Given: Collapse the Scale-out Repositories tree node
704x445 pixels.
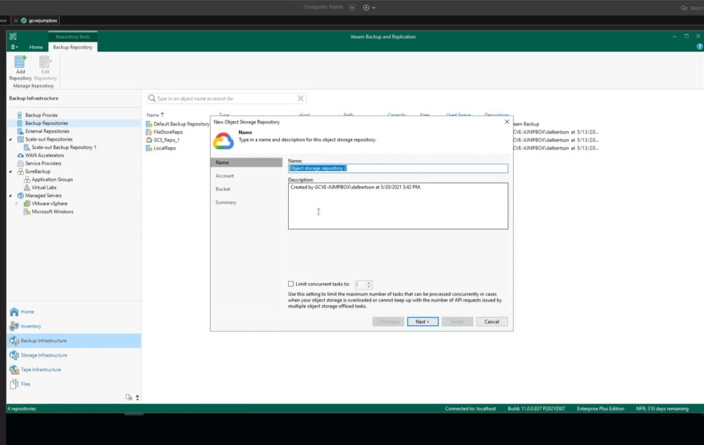Looking at the screenshot, I should (11, 139).
